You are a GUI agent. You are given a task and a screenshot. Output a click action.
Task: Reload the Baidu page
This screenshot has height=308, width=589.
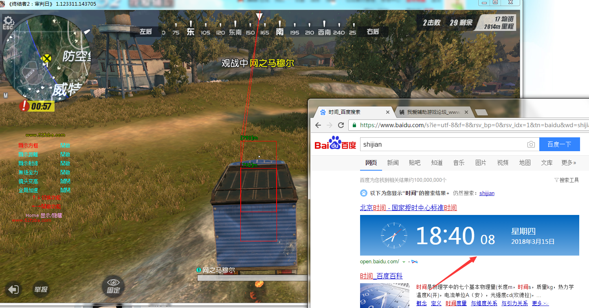pos(341,125)
